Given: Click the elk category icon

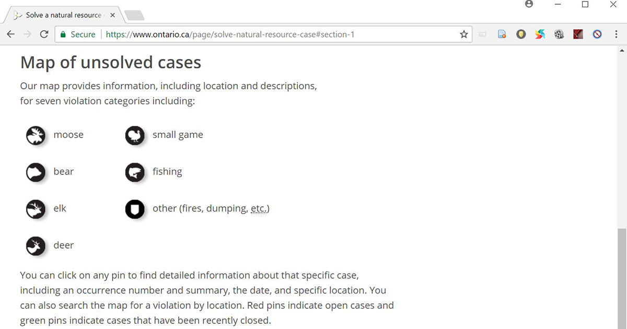Looking at the screenshot, I should (36, 208).
